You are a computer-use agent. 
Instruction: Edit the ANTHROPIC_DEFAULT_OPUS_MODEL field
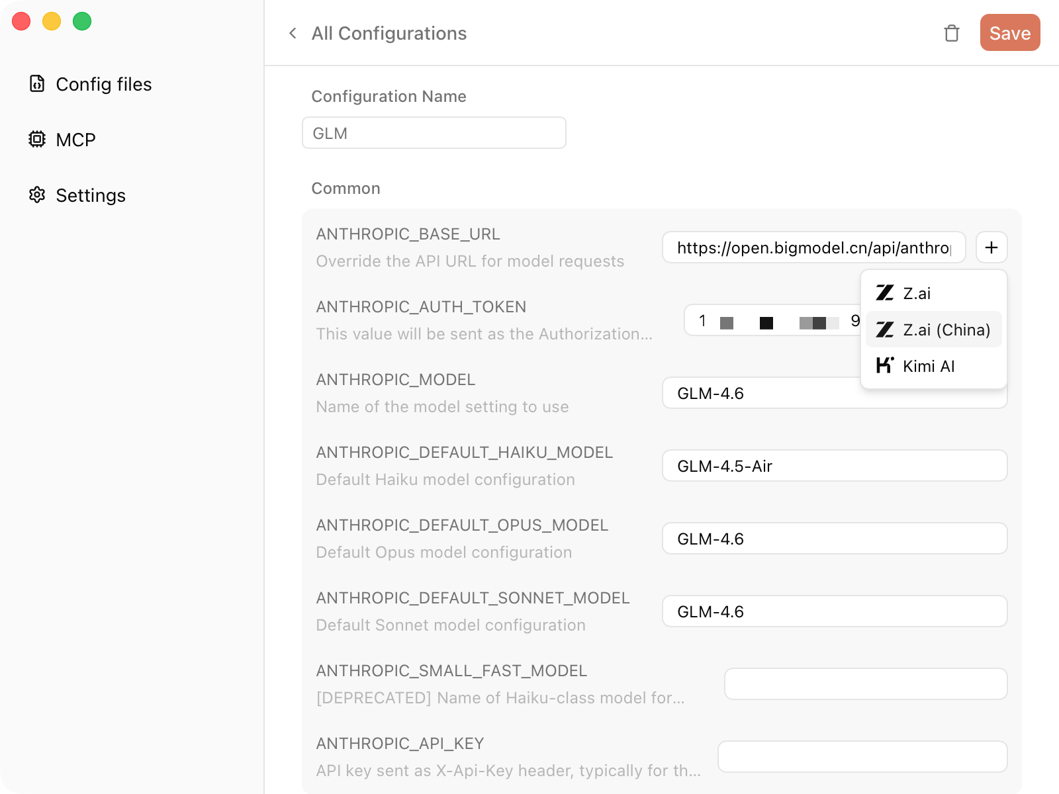coord(834,539)
